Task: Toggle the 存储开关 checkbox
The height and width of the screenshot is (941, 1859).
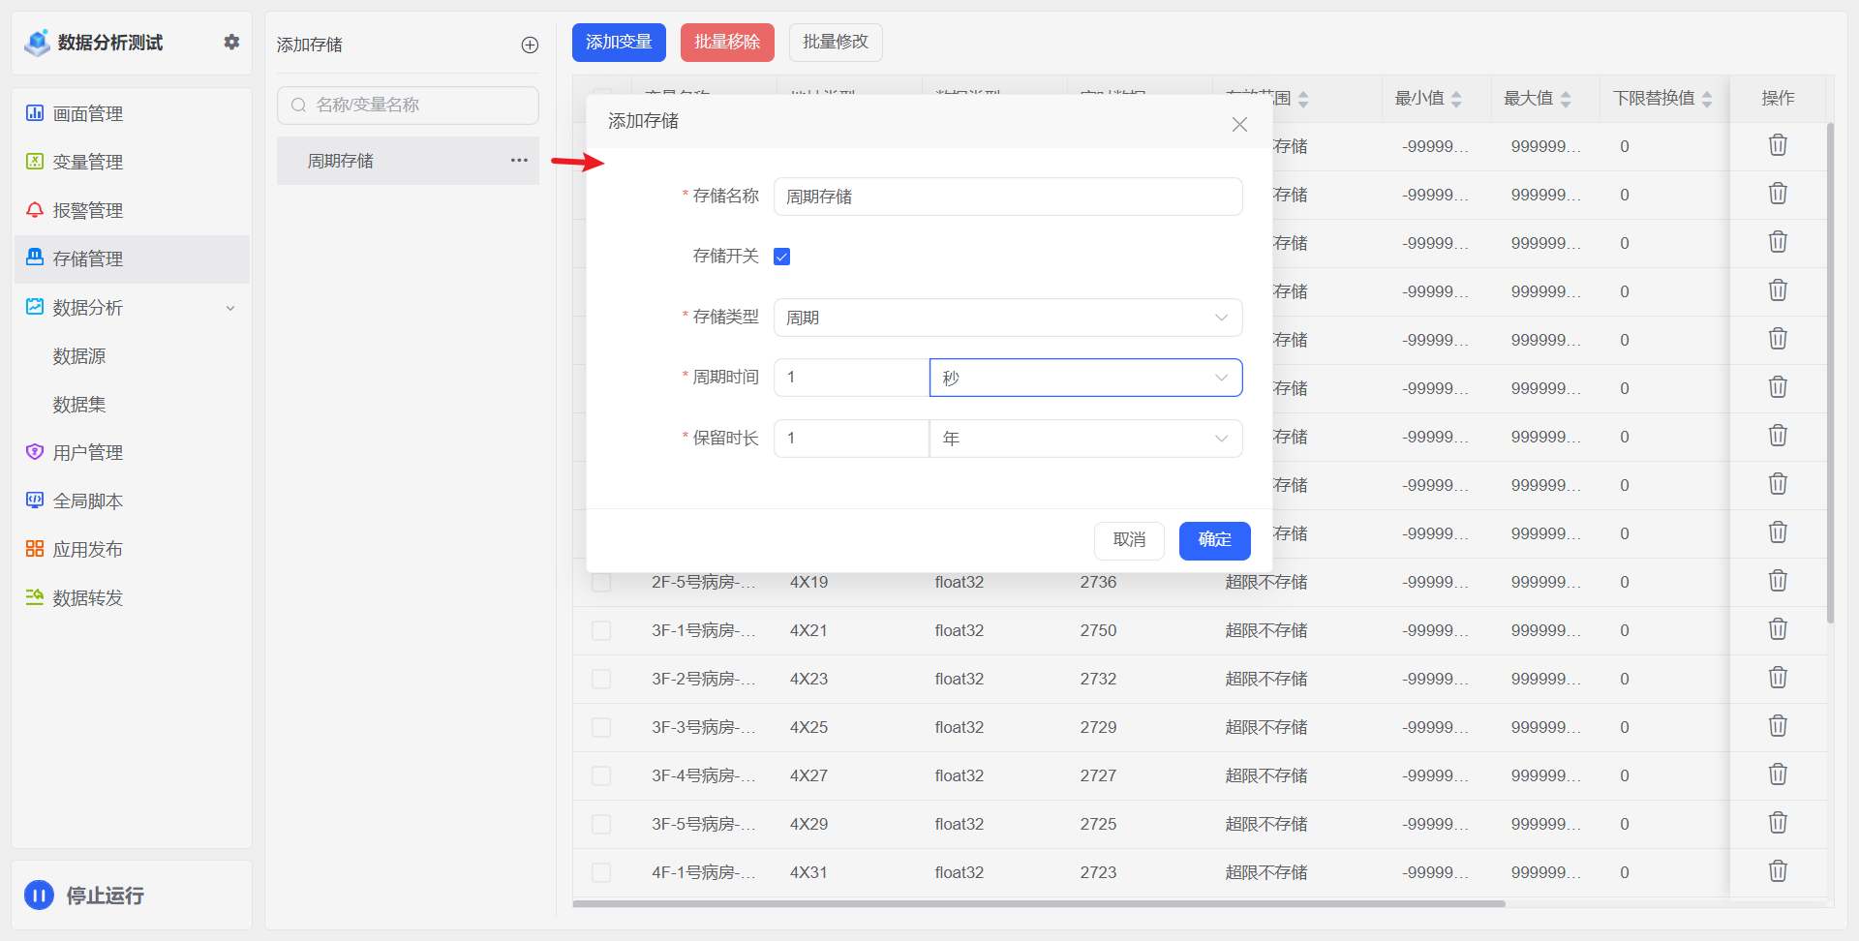Action: (782, 257)
